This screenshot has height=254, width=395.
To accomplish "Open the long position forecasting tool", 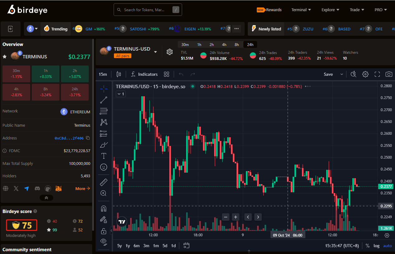I will pyautogui.click(x=104, y=134).
